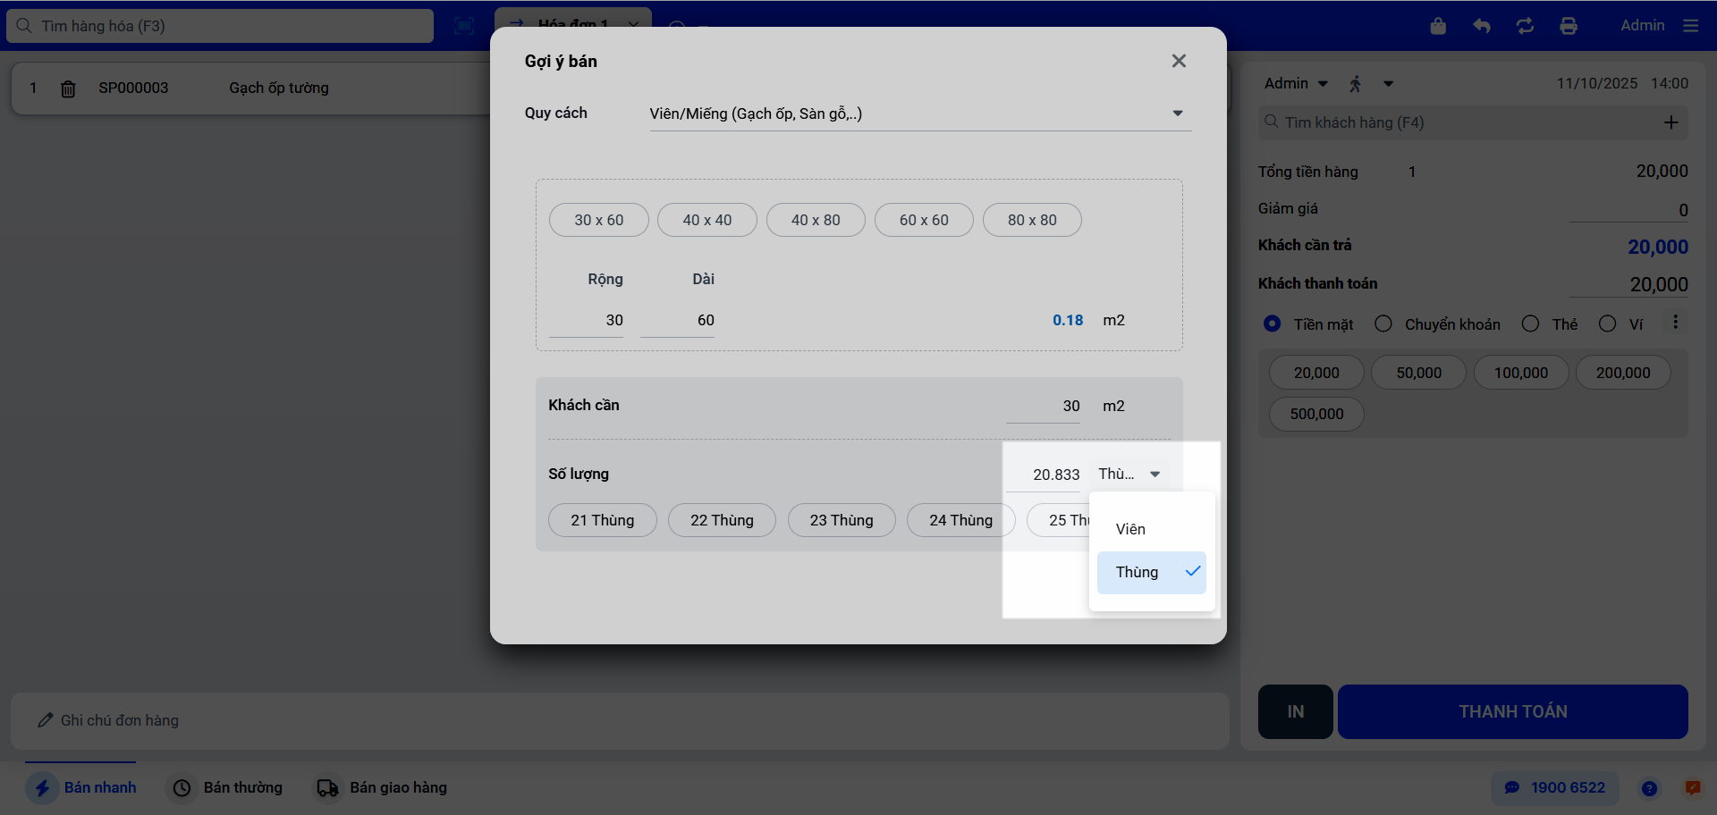Click the return arrow icon in header
The height and width of the screenshot is (815, 1717).
1482,26
